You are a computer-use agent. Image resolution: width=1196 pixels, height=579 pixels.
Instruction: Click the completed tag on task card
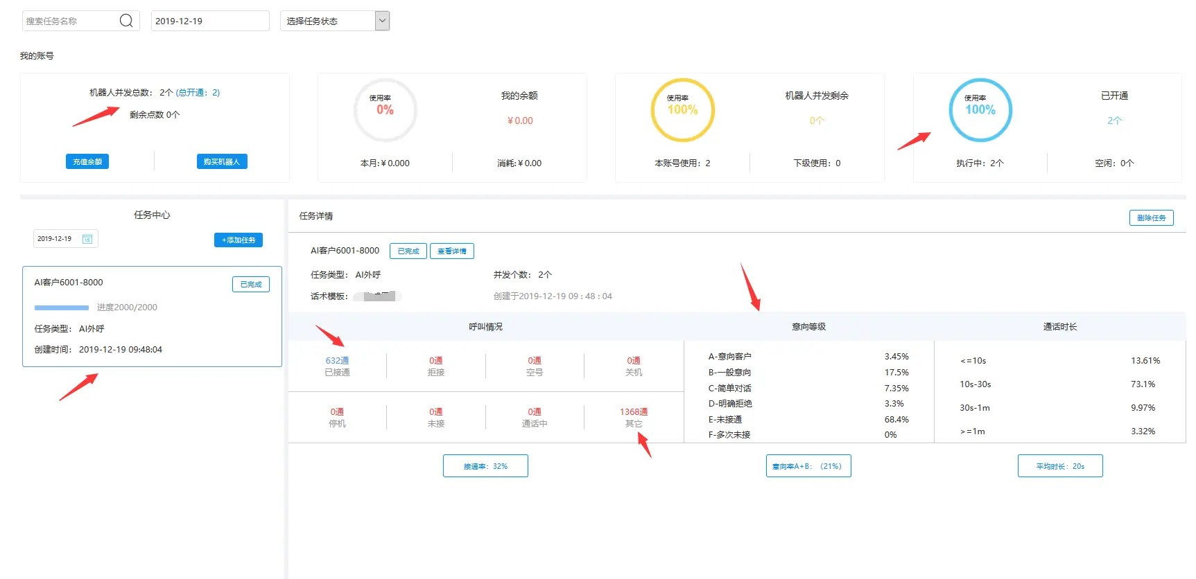pyautogui.click(x=251, y=284)
